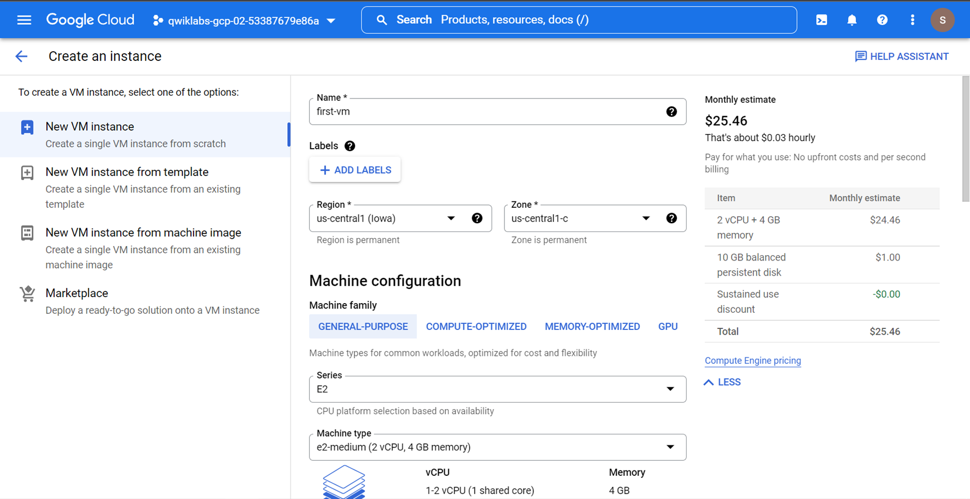Open the three-dot settings menu
Image resolution: width=970 pixels, height=499 pixels.
point(912,20)
